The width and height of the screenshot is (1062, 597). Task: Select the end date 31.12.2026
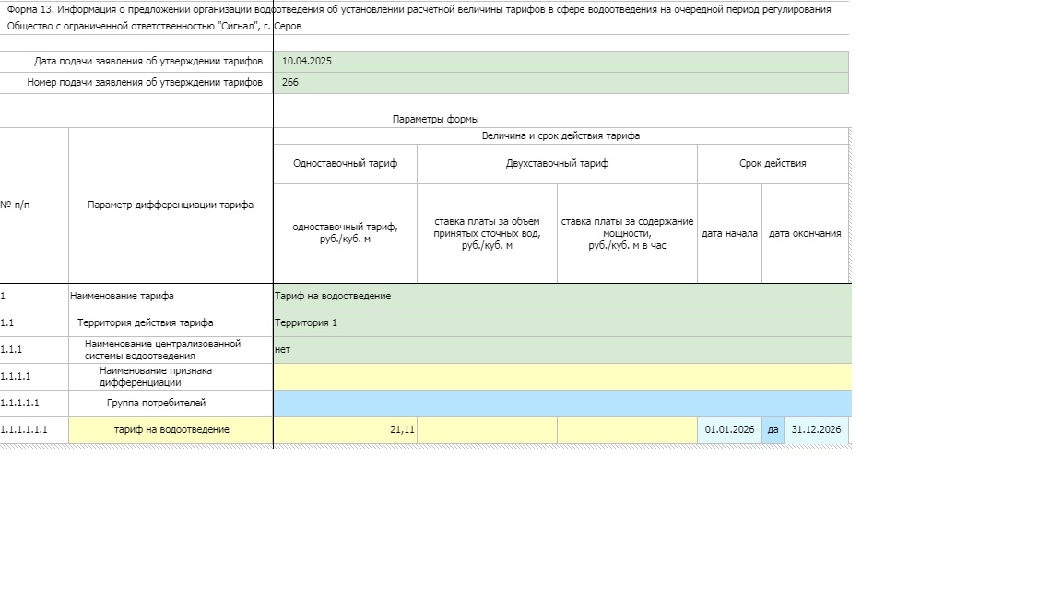816,430
